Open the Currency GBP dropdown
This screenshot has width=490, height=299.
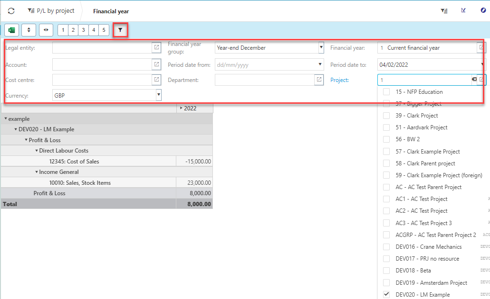[x=159, y=95]
